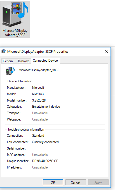
Task: Click the Connection value "Standard"
Action: point(38,136)
